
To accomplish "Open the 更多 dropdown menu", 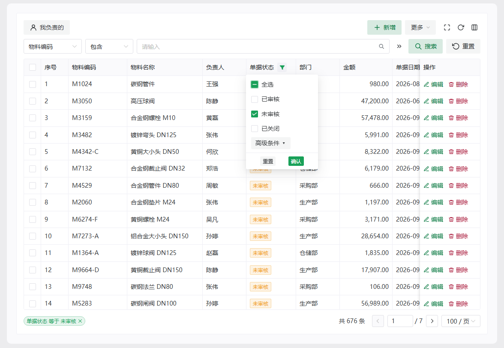I will tap(420, 27).
